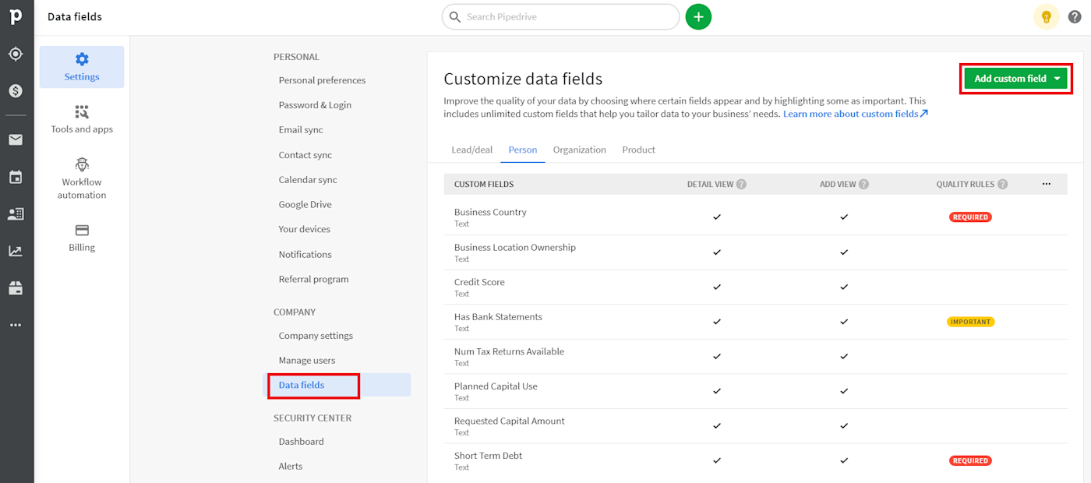Go to Company settings page
Screen dimensions: 1091x483
coord(316,336)
